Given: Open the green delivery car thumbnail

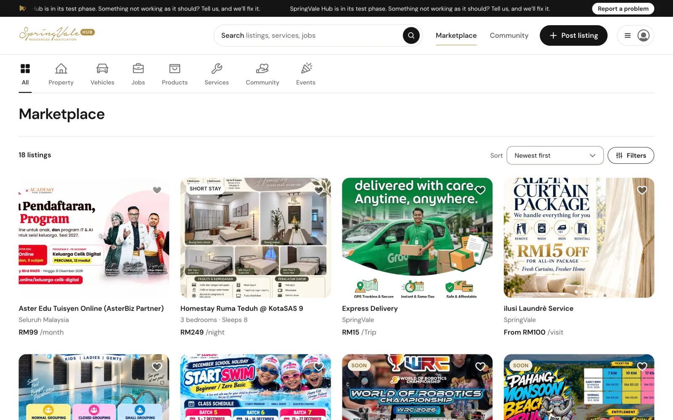Looking at the screenshot, I should tap(417, 238).
